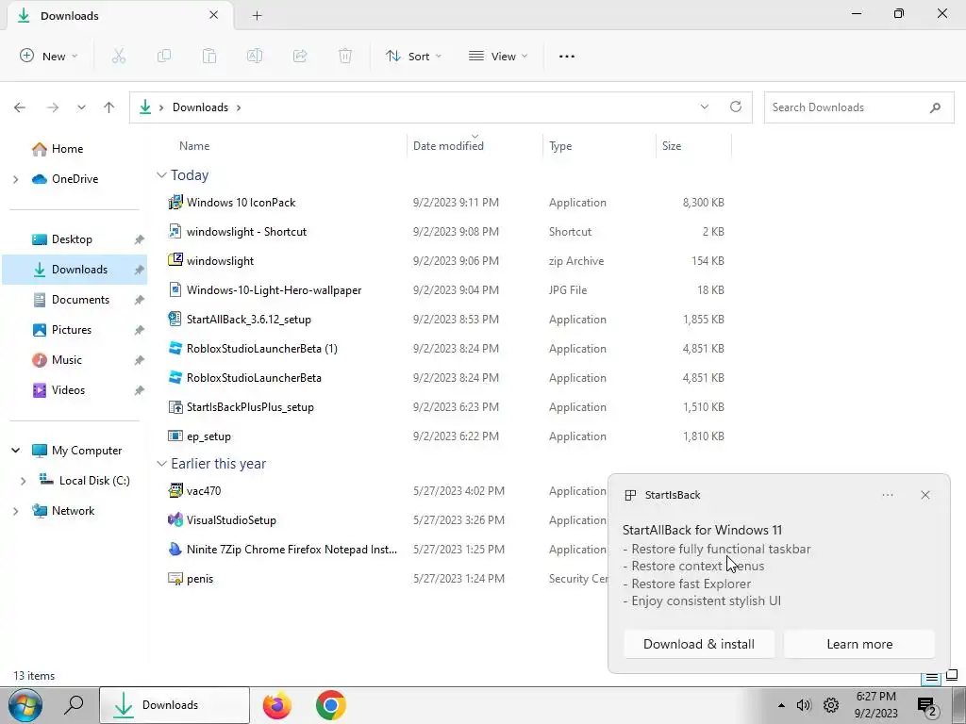Click the Share icon in toolbar
Image resolution: width=966 pixels, height=724 pixels.
point(300,56)
